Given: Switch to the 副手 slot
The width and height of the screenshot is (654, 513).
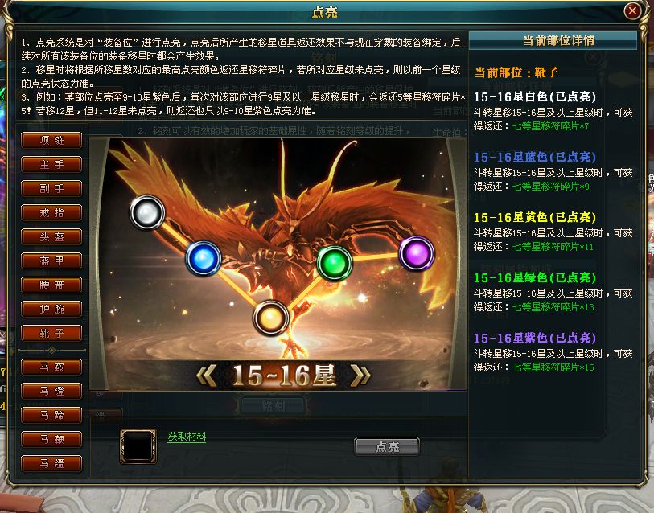Looking at the screenshot, I should [51, 188].
